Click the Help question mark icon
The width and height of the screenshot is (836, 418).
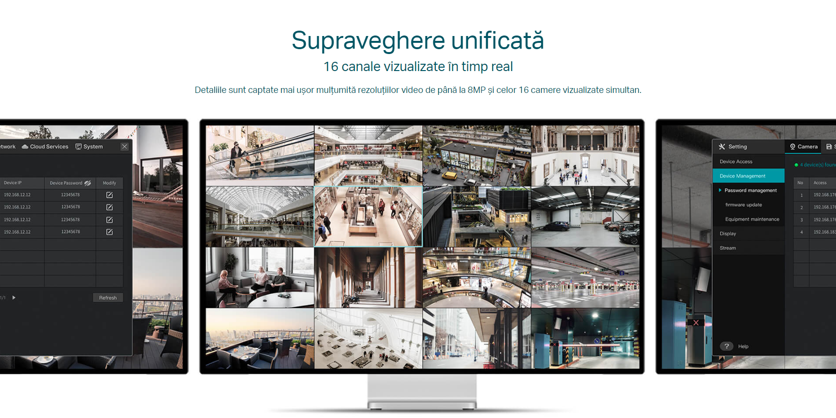click(x=726, y=346)
